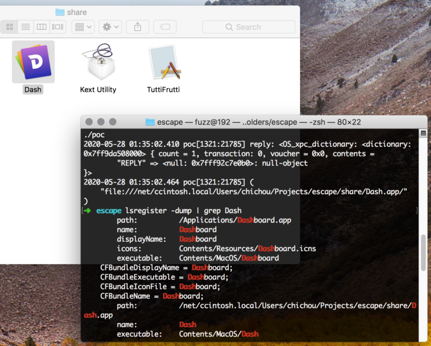Viewport: 431px width, 346px height.
Task: Click the file:///net/ccintosh.local URL string in Terminal
Action: [x=254, y=192]
